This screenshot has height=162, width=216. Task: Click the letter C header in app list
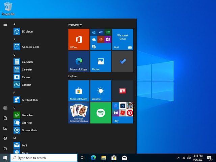pos(14,55)
